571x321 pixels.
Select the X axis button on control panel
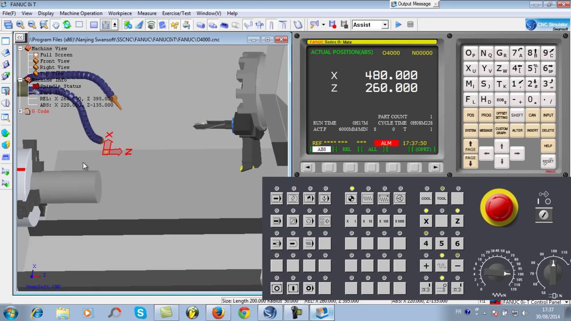point(426,221)
